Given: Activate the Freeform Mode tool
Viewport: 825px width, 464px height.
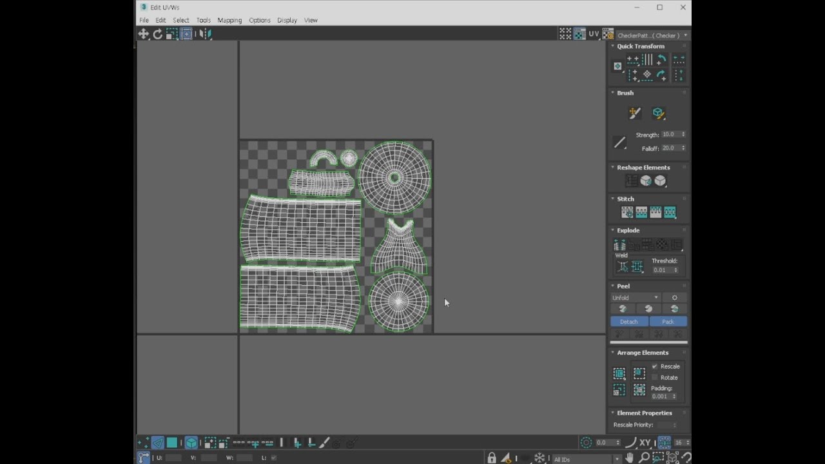Looking at the screenshot, I should (x=186, y=34).
